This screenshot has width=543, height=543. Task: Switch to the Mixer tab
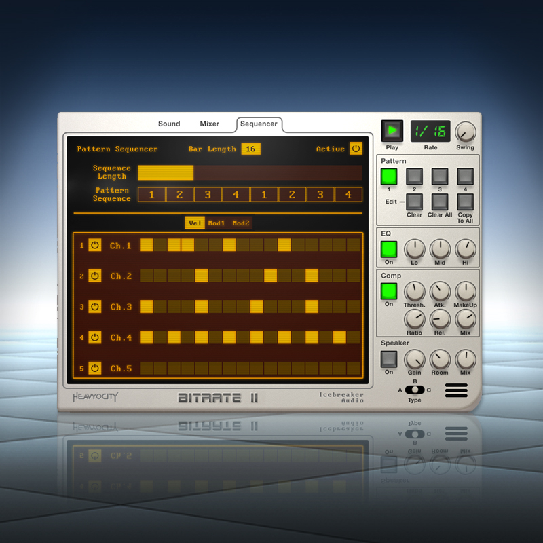(x=210, y=124)
